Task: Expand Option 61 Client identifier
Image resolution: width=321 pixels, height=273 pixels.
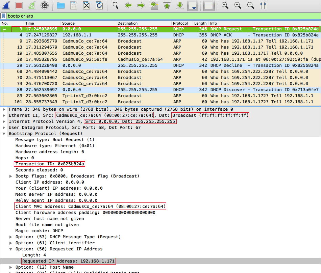Action: 11,243
